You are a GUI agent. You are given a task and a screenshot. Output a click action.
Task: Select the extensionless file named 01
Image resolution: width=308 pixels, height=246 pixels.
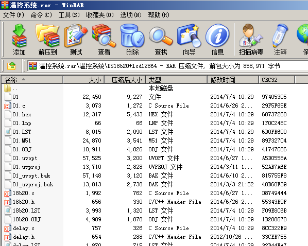point(15,97)
